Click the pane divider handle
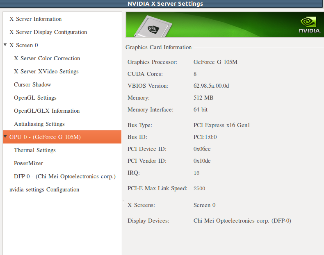324x255 pixels. tap(123, 202)
